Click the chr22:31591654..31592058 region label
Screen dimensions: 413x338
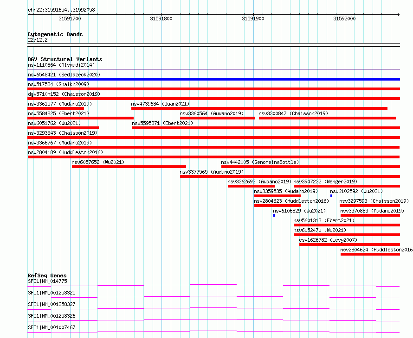tap(61, 10)
